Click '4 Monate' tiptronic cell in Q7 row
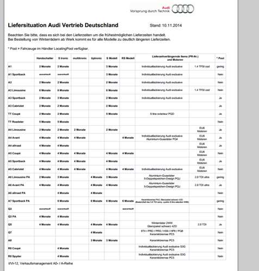Screen dimensions: 259x271 pos(96,233)
